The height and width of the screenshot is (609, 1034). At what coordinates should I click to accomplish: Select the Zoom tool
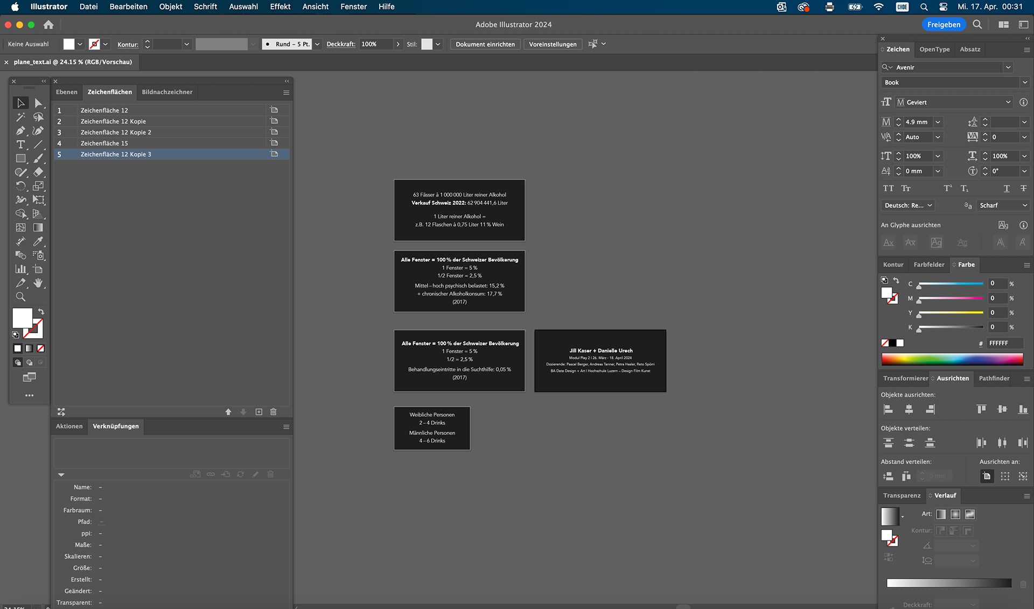20,297
